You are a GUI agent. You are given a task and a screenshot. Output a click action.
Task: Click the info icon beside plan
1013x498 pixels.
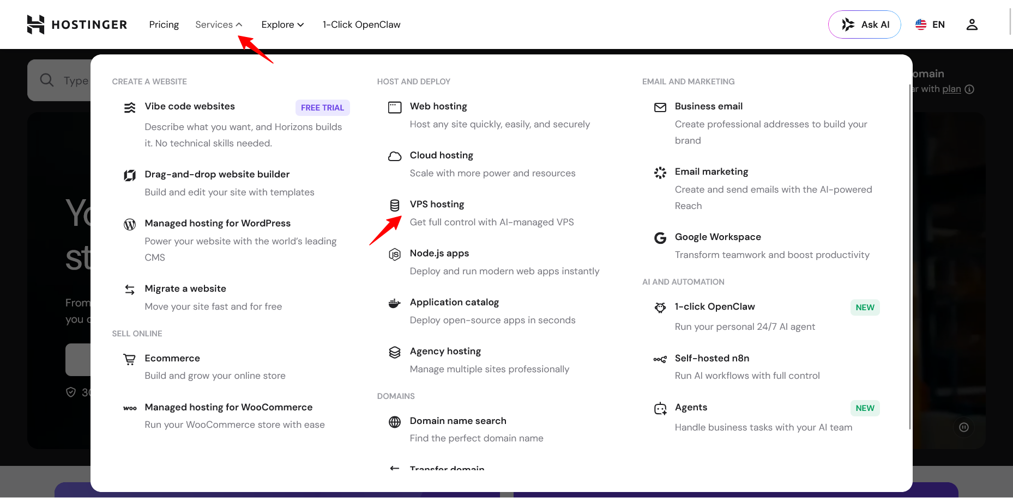click(x=969, y=89)
